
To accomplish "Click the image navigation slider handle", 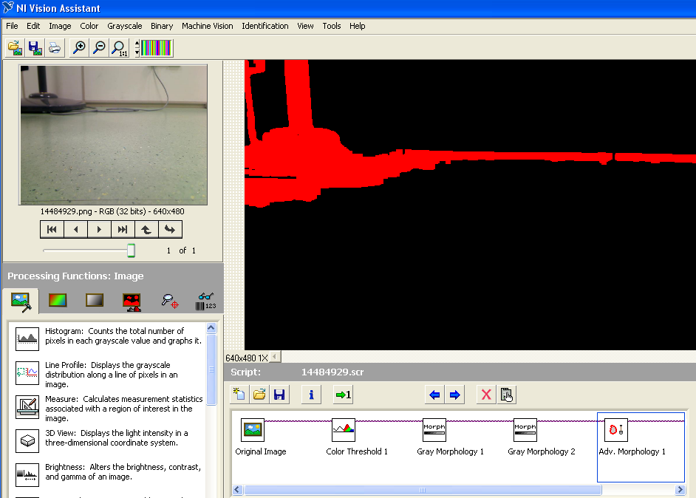I will click(x=131, y=250).
